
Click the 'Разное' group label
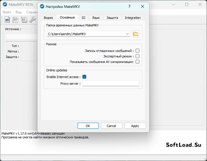51,44
